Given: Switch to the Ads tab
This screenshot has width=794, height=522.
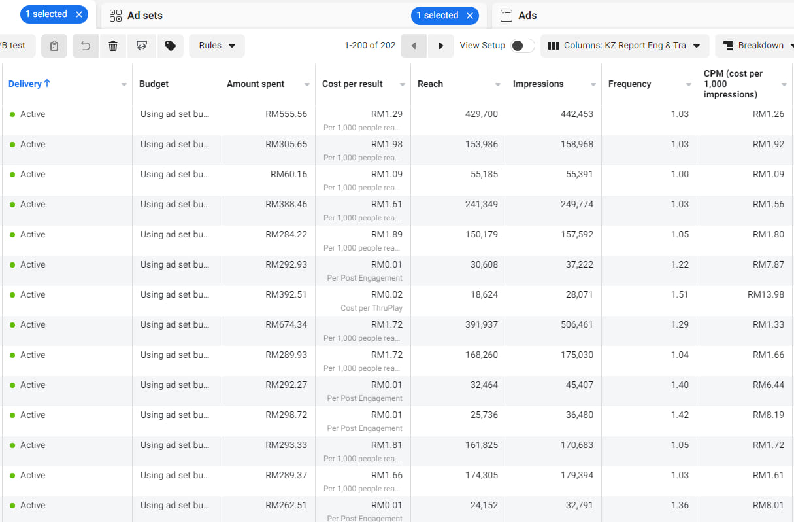Looking at the screenshot, I should [x=527, y=16].
